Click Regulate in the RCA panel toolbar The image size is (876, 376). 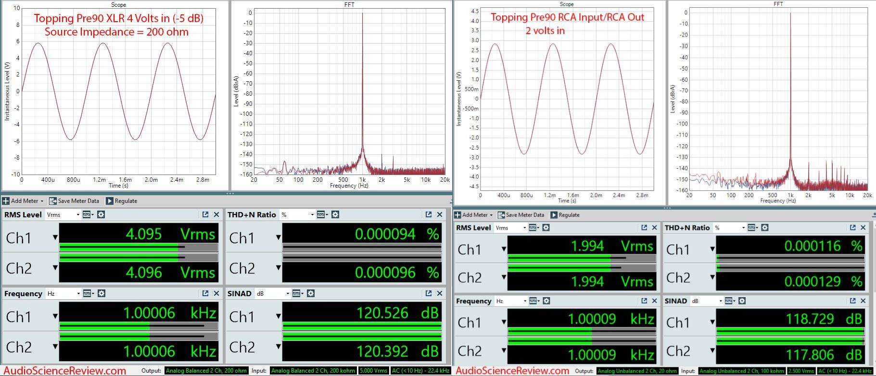[566, 215]
